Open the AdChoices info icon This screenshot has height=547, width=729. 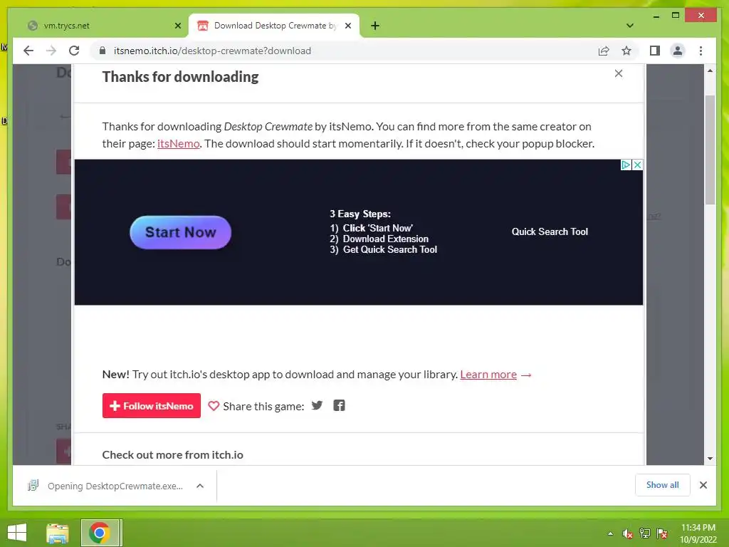pyautogui.click(x=626, y=165)
